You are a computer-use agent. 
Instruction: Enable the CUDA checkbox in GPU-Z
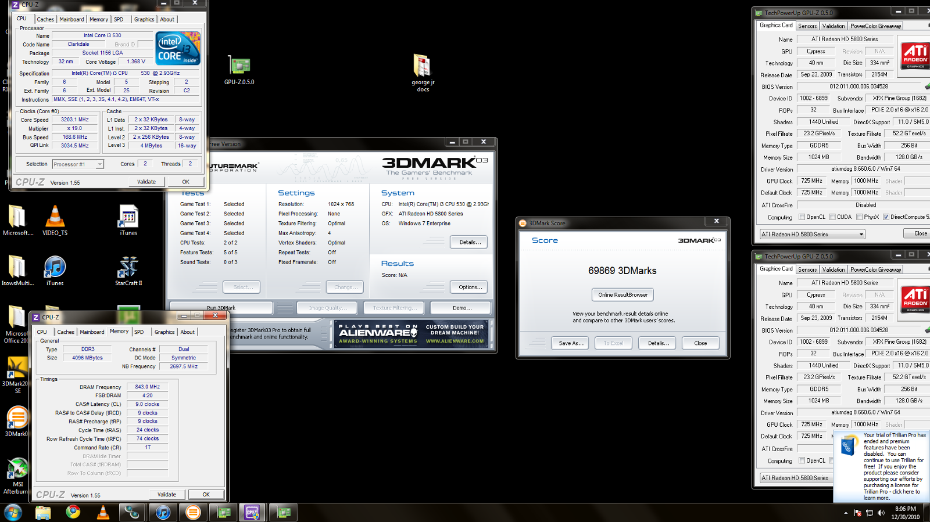point(832,217)
